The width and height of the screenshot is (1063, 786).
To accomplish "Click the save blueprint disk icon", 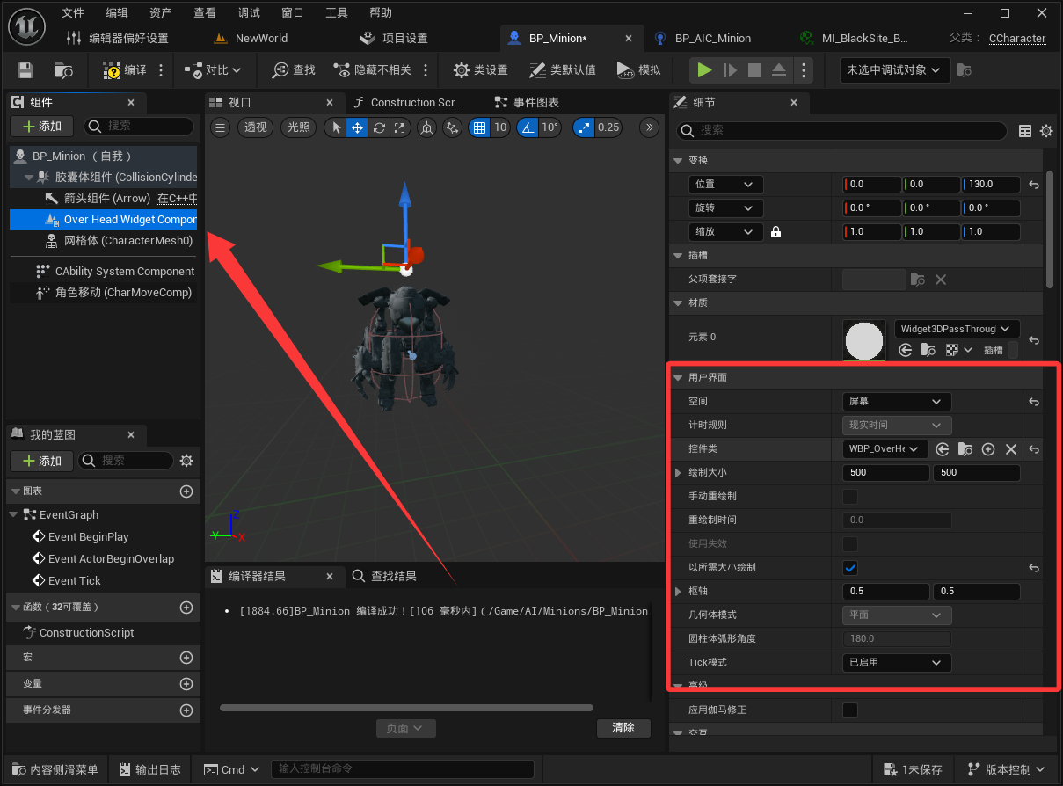I will pyautogui.click(x=25, y=70).
